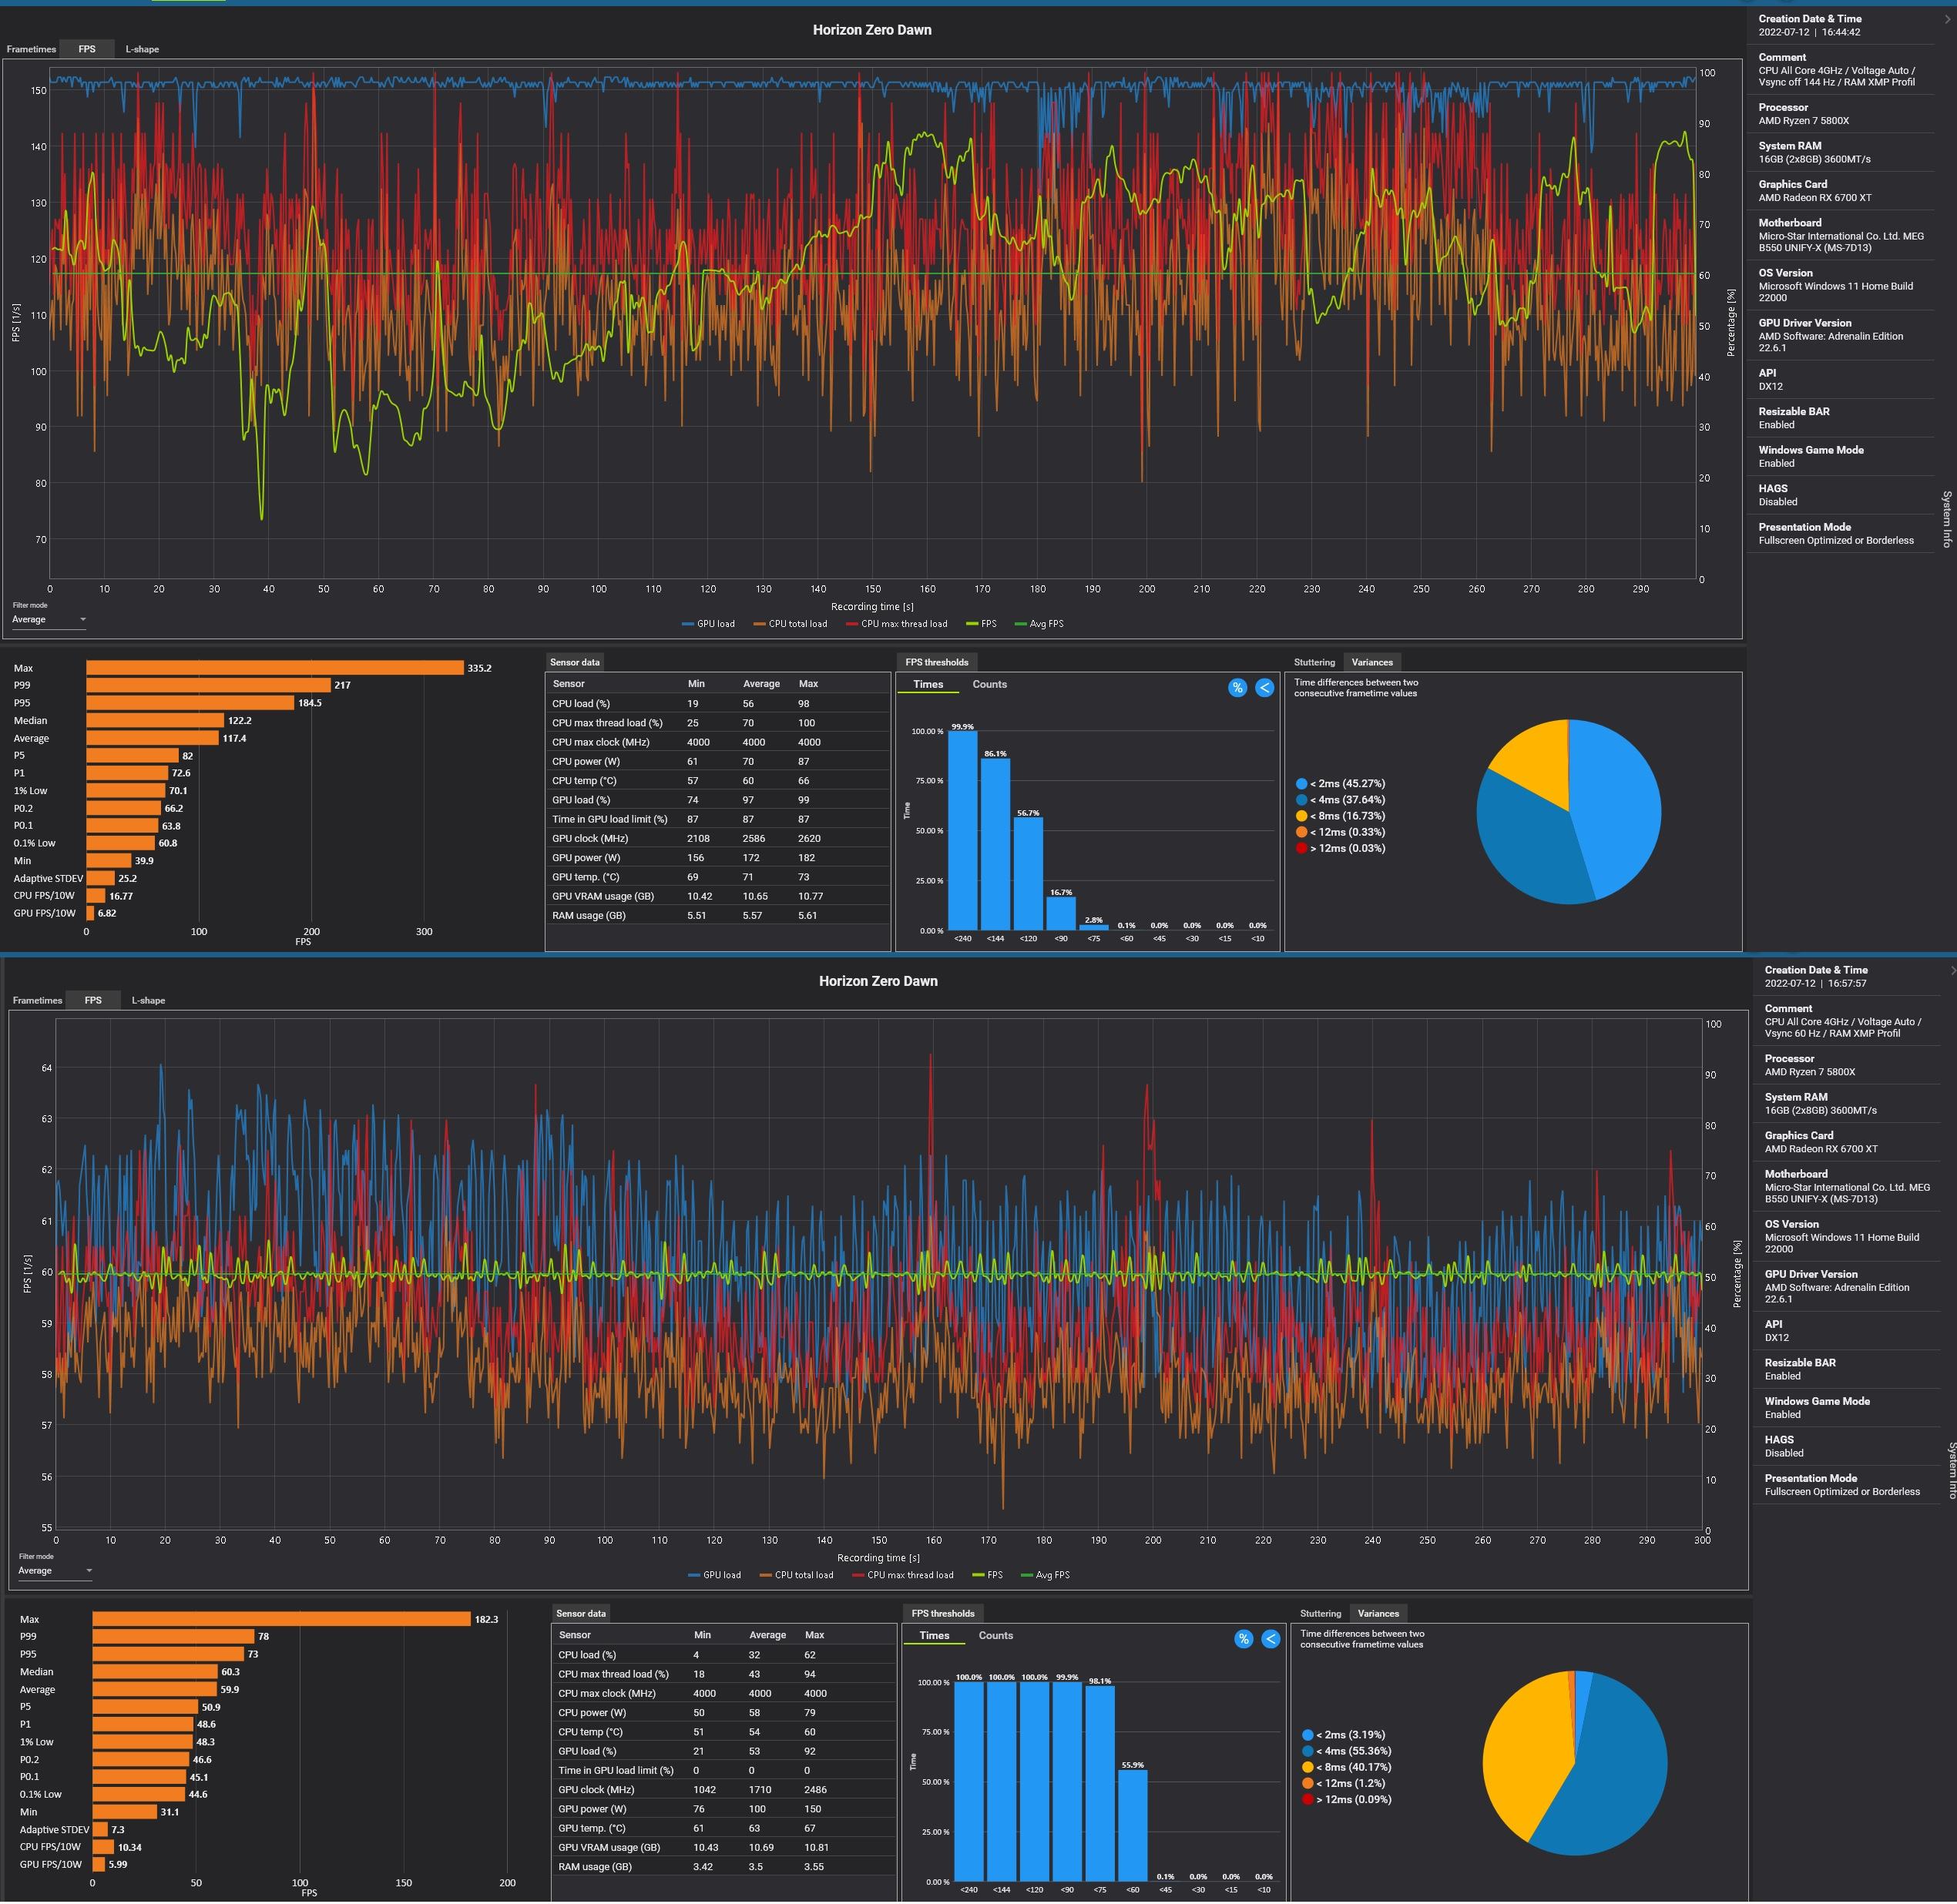Screen dimensions: 1957x1904
Task: Select Times tab in 16:44 FPS thresholds
Action: (928, 685)
